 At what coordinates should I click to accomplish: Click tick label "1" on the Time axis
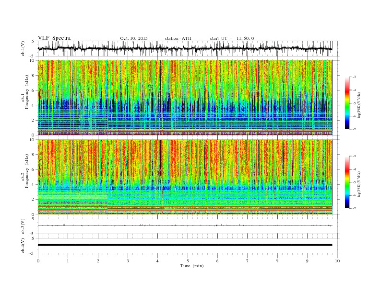coord(68,261)
